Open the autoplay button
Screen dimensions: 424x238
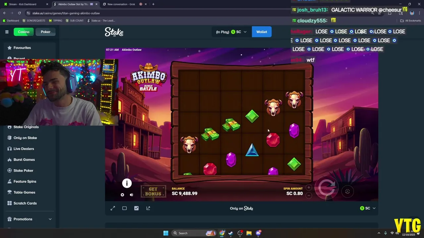click(x=347, y=191)
